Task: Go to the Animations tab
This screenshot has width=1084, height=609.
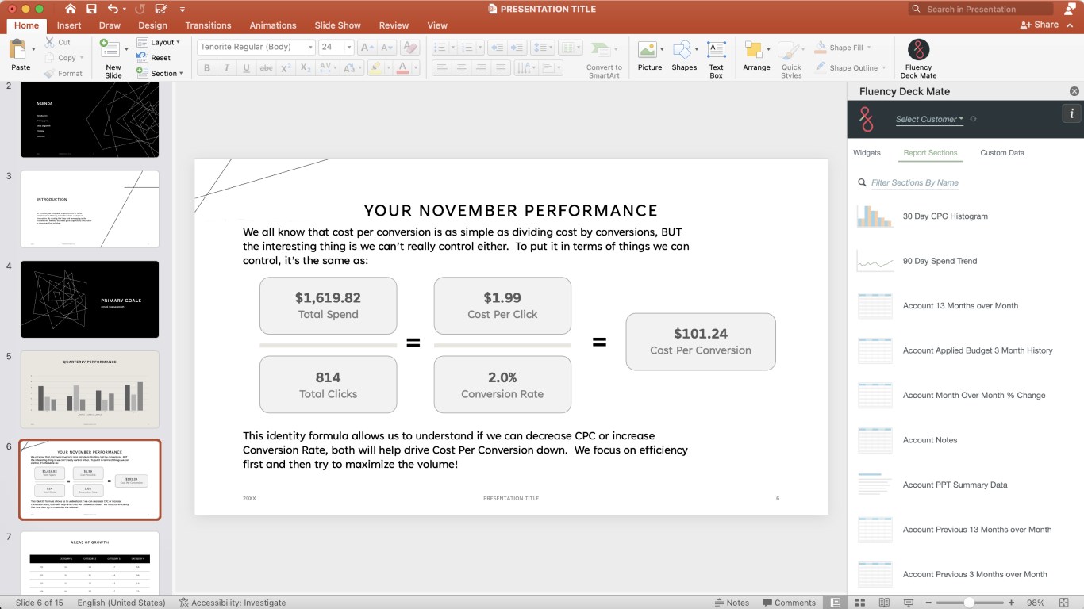Action: [x=273, y=25]
